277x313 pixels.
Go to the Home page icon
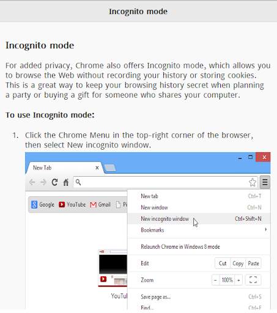tap(66, 182)
